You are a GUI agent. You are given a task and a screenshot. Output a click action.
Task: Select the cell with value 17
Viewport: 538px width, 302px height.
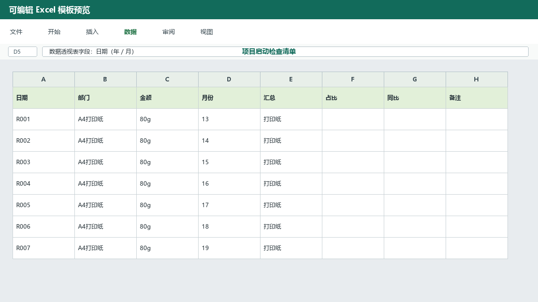229,205
